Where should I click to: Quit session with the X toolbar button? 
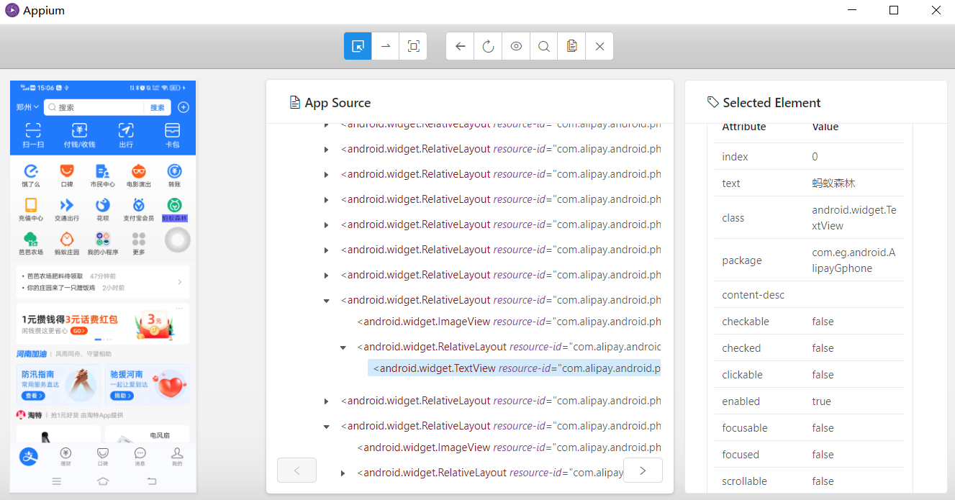599,46
